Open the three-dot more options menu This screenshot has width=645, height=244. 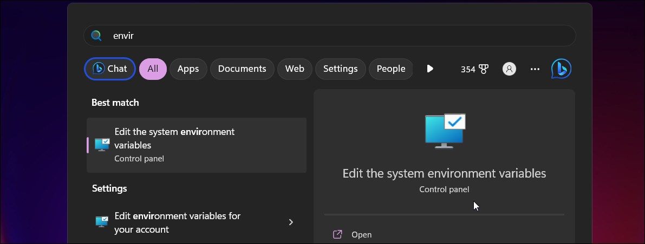(535, 69)
